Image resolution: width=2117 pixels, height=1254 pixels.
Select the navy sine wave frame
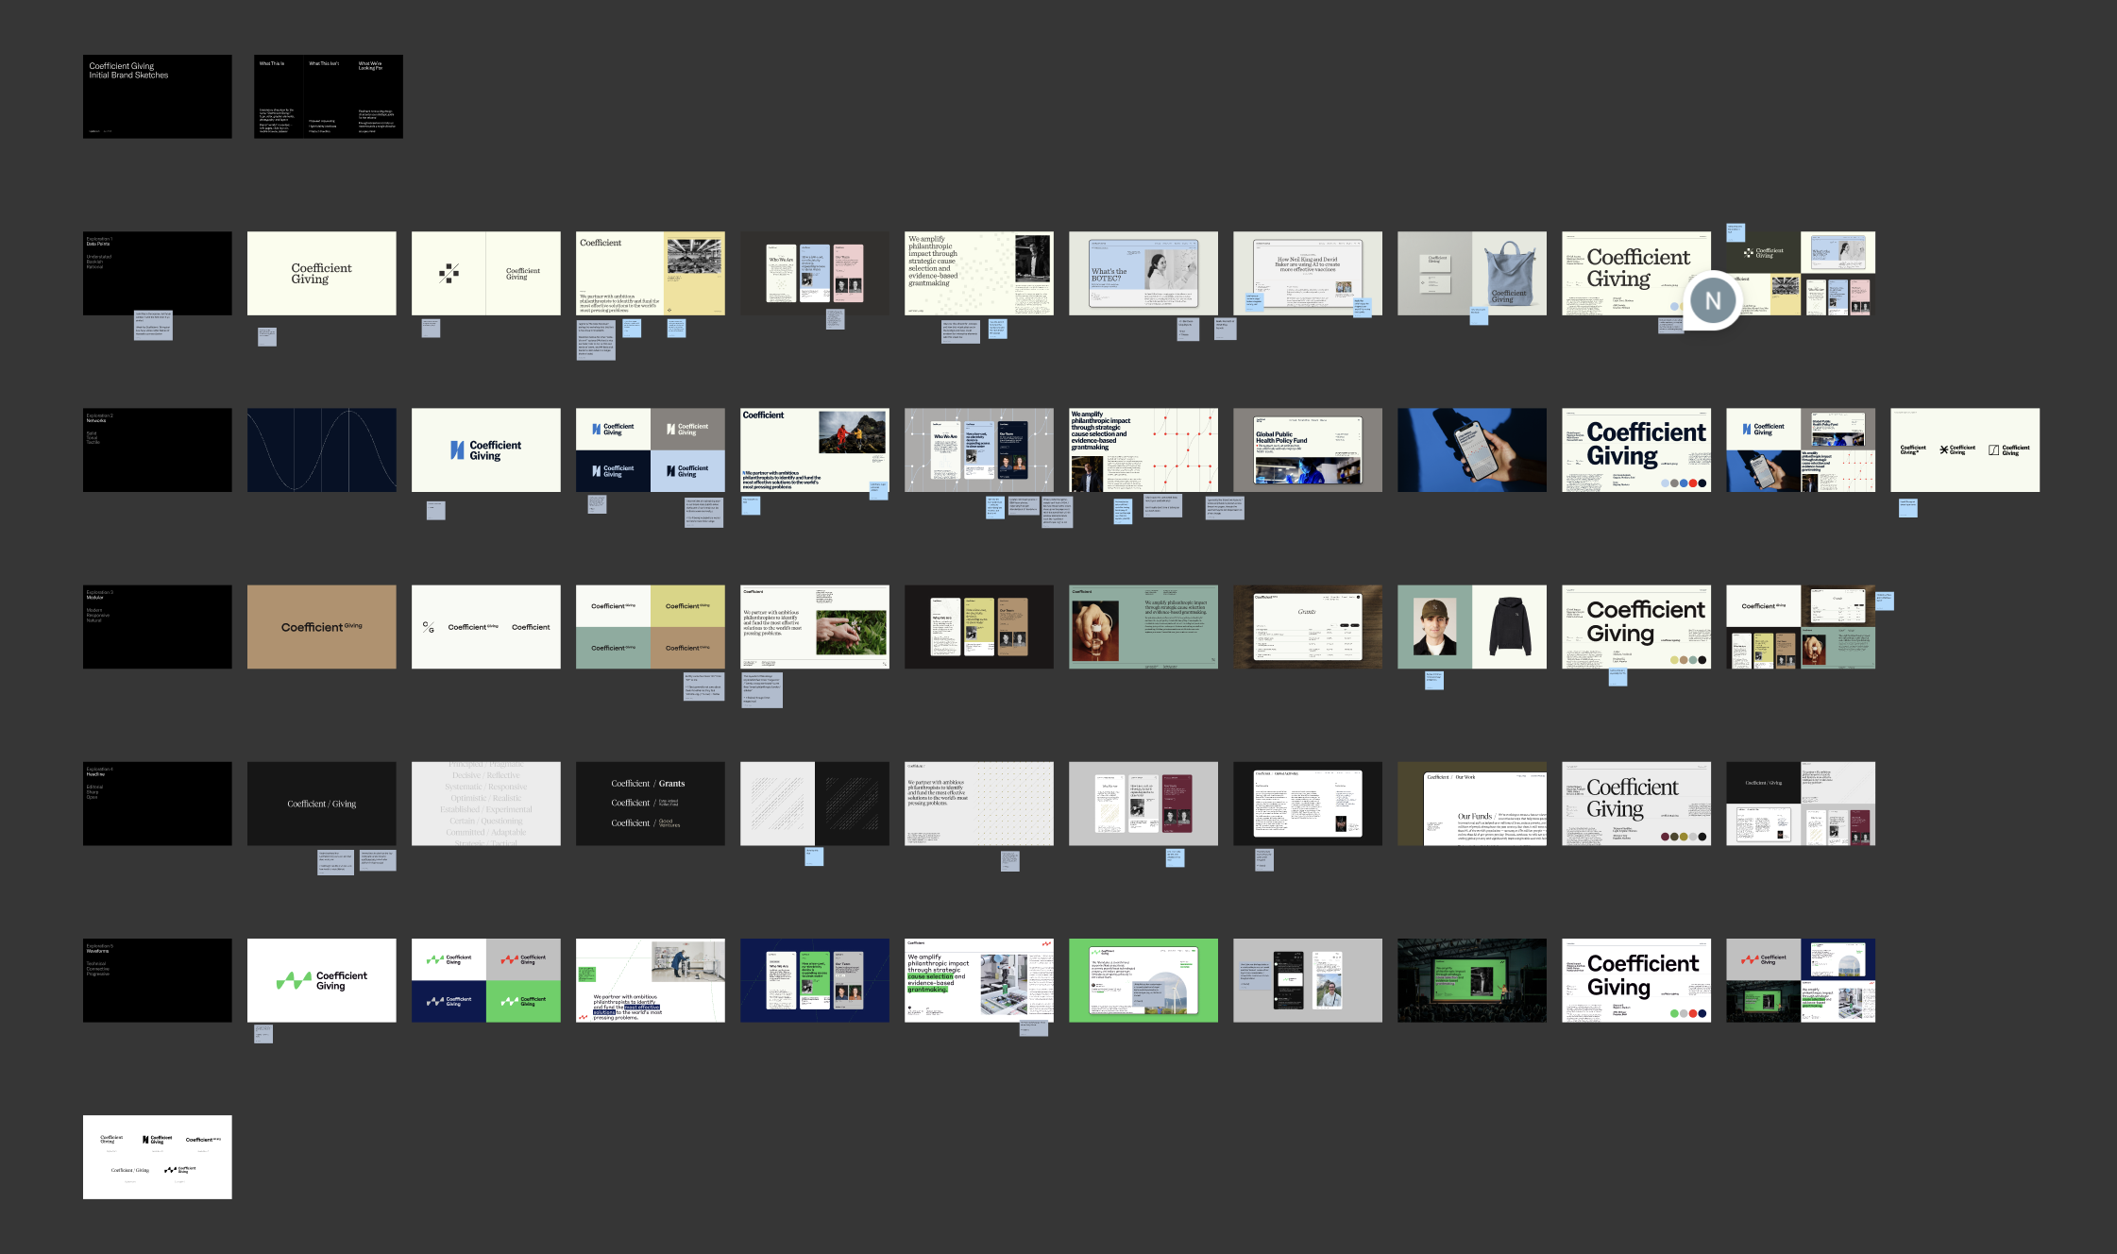click(321, 449)
